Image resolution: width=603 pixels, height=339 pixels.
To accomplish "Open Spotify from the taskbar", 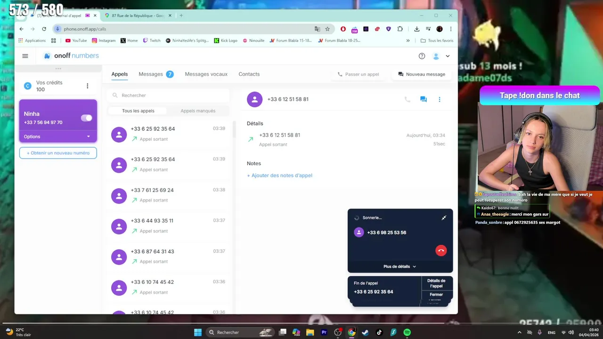I will click(x=407, y=332).
